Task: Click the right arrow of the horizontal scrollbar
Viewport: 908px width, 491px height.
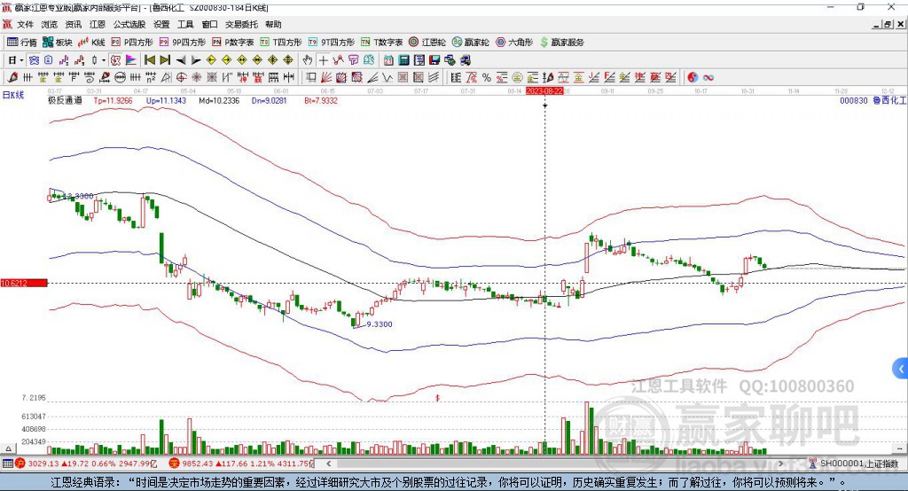Action: coord(780,464)
